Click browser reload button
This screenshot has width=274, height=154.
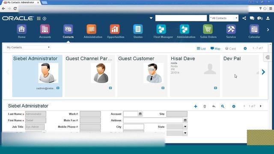pyautogui.click(x=15, y=9)
